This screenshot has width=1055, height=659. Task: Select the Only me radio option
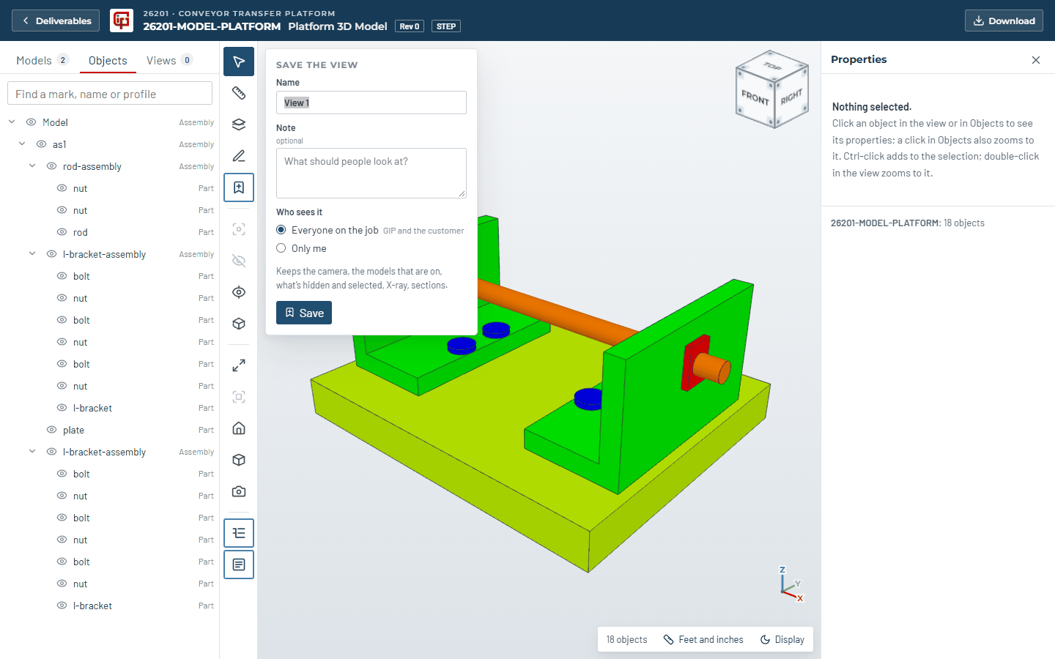point(281,248)
